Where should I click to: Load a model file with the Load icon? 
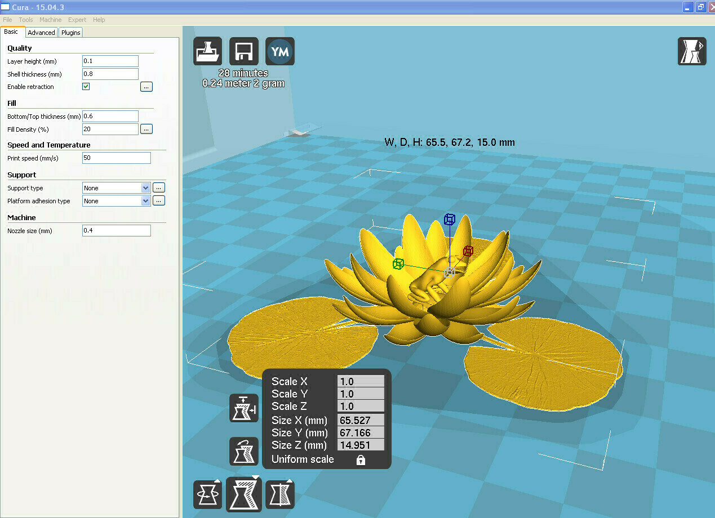coord(207,51)
